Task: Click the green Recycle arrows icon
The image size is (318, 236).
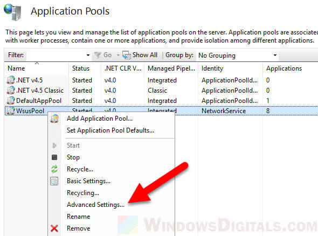Action: tap(54, 169)
